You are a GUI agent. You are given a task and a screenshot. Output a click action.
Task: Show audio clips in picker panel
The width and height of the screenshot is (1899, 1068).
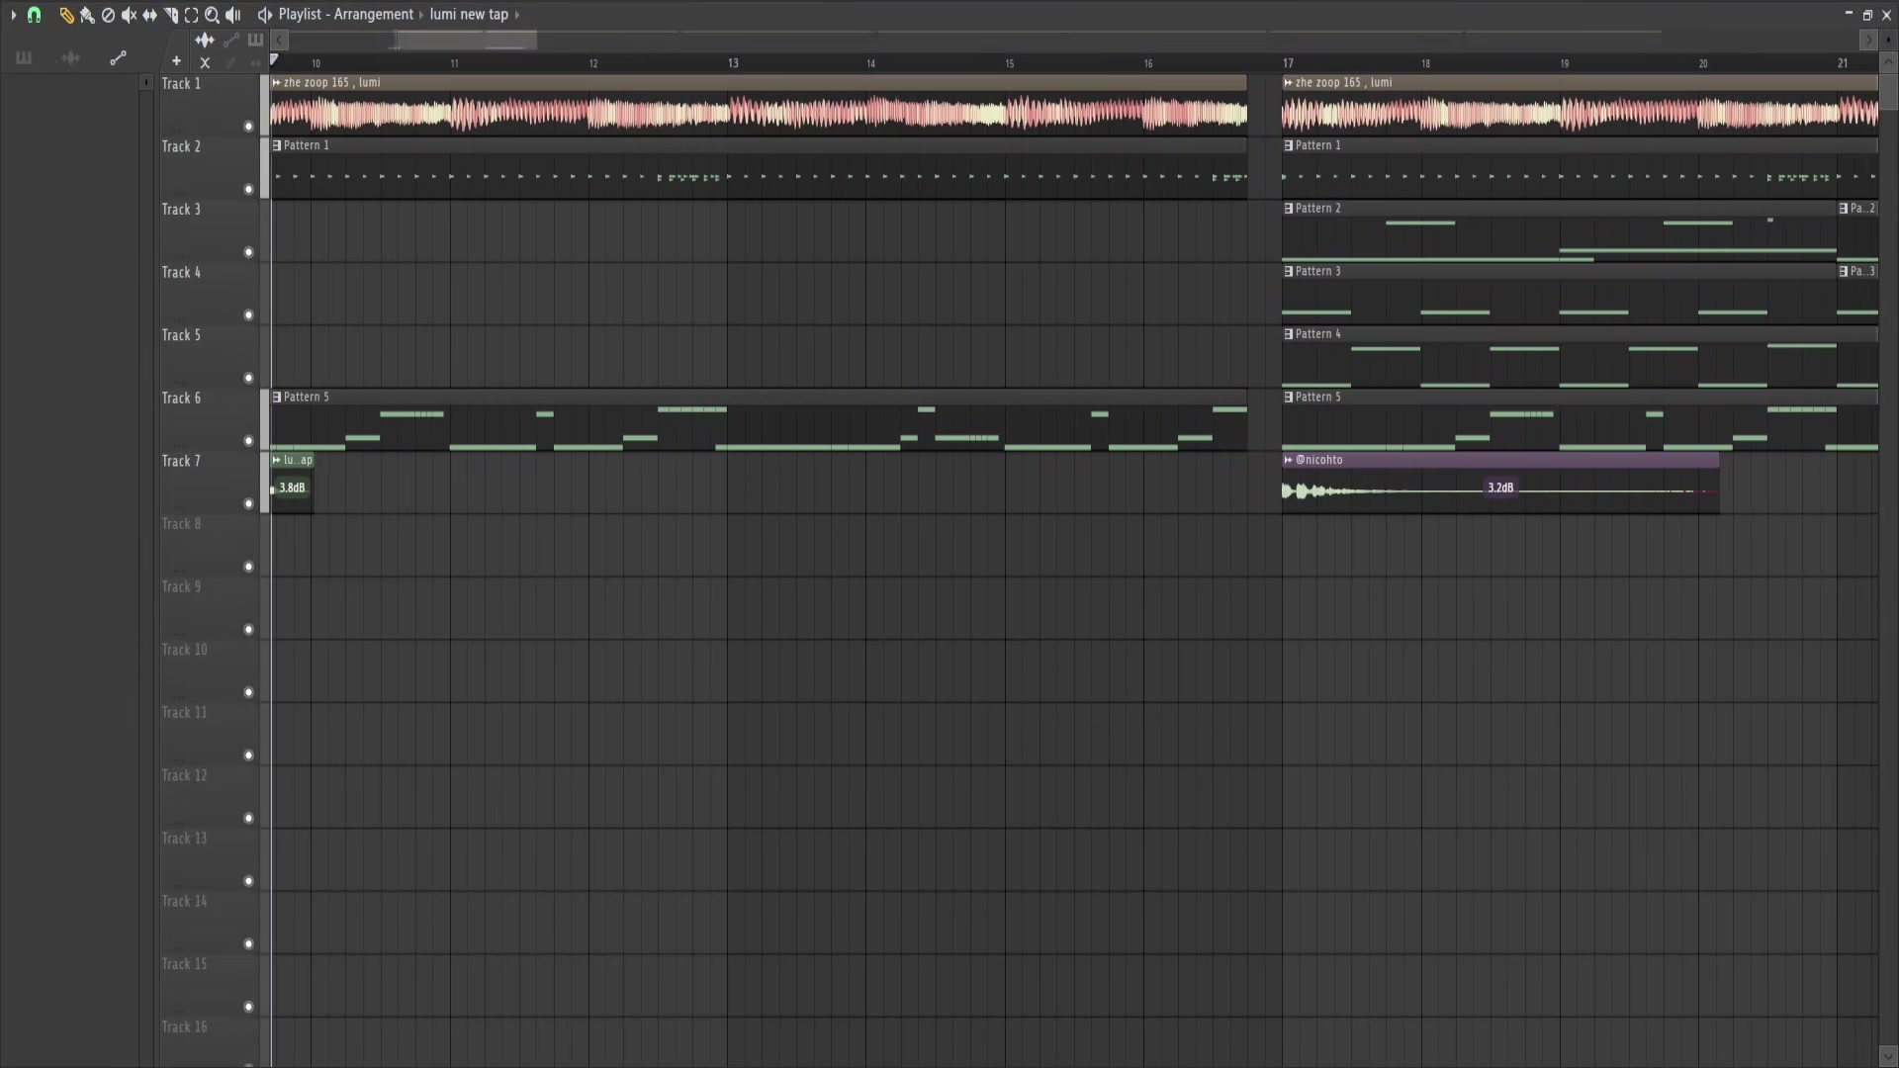pyautogui.click(x=70, y=58)
